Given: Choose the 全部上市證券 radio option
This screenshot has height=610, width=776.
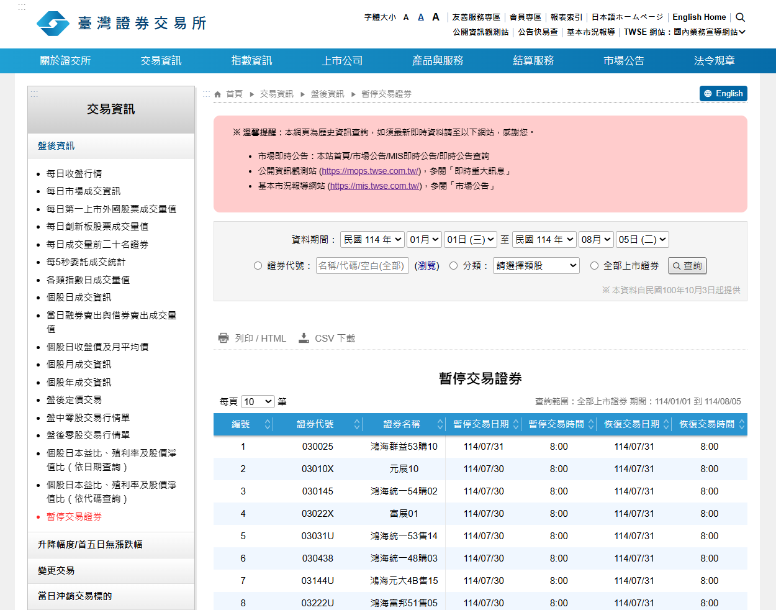Looking at the screenshot, I should tap(594, 265).
